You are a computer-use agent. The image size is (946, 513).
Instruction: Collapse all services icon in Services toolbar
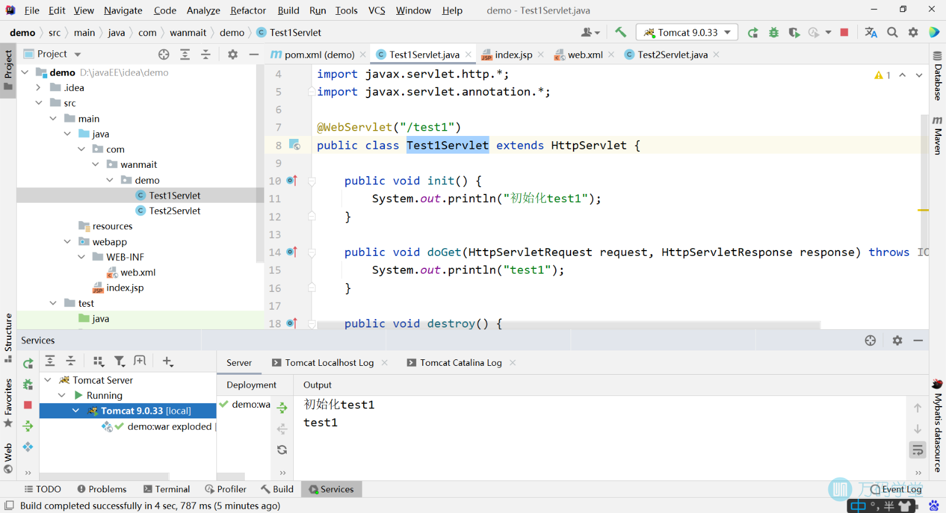[x=71, y=361]
